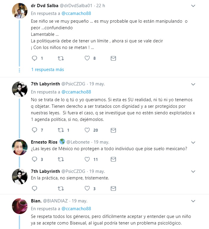View Ernesto Rios profile picture
The image size is (209, 229).
pos(20,147)
